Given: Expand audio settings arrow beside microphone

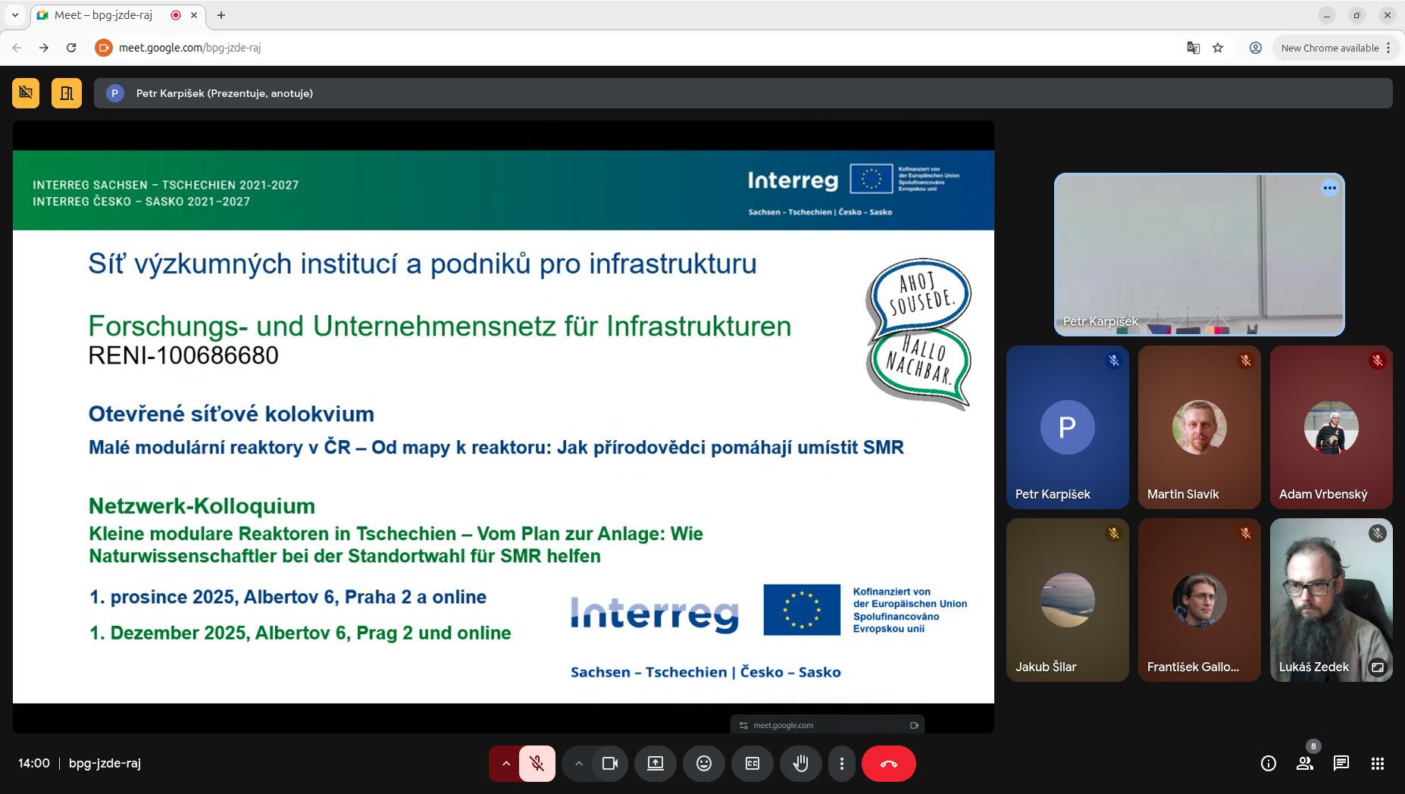Looking at the screenshot, I should [505, 764].
